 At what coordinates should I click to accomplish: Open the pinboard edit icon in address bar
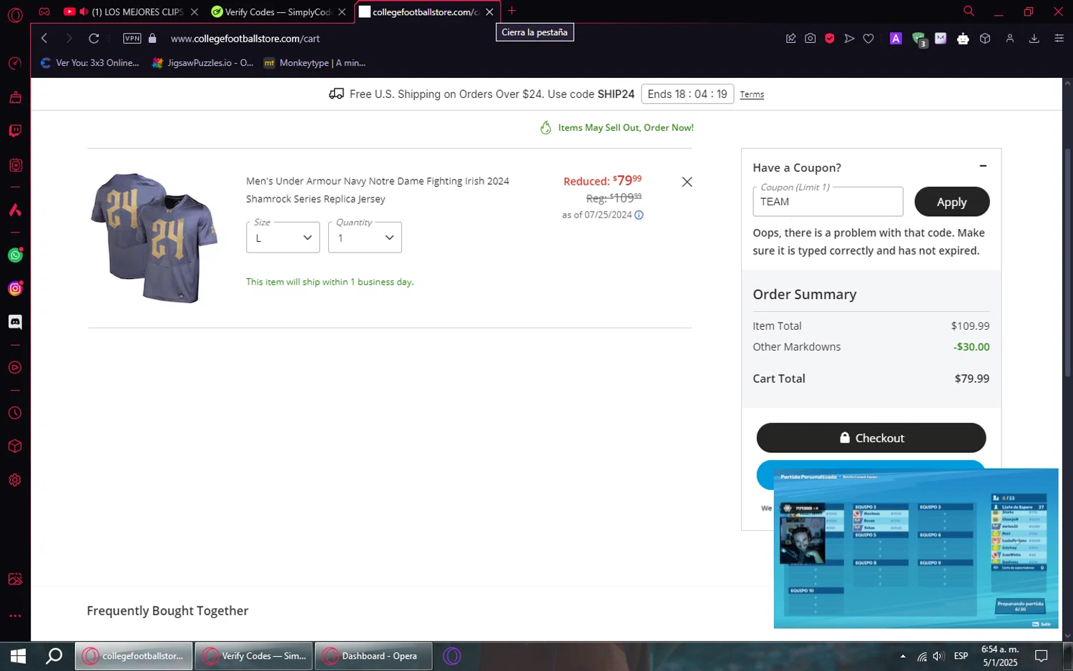point(790,39)
